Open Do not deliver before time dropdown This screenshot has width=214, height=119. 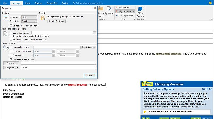(x=77, y=51)
